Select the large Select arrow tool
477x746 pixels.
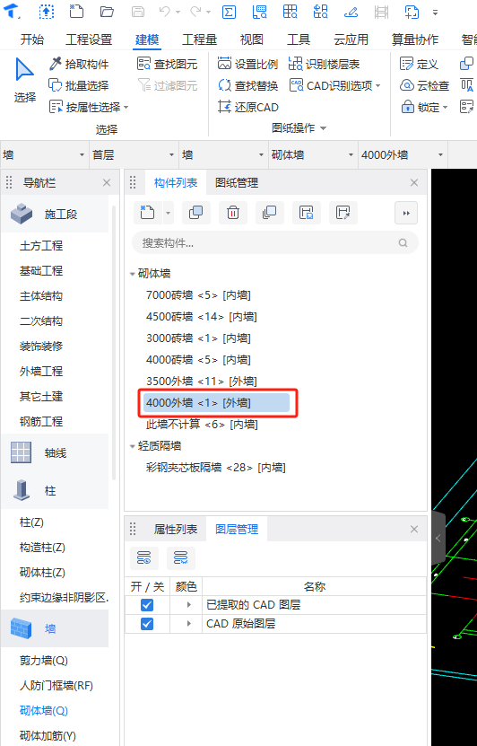point(25,81)
